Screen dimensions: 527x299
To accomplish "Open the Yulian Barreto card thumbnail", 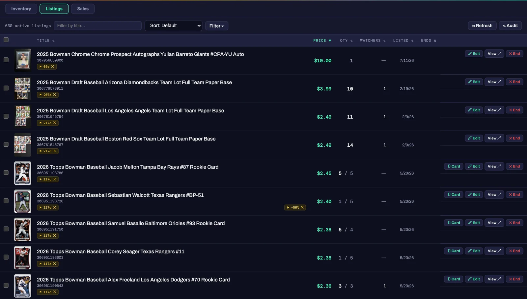I will (x=23, y=60).
